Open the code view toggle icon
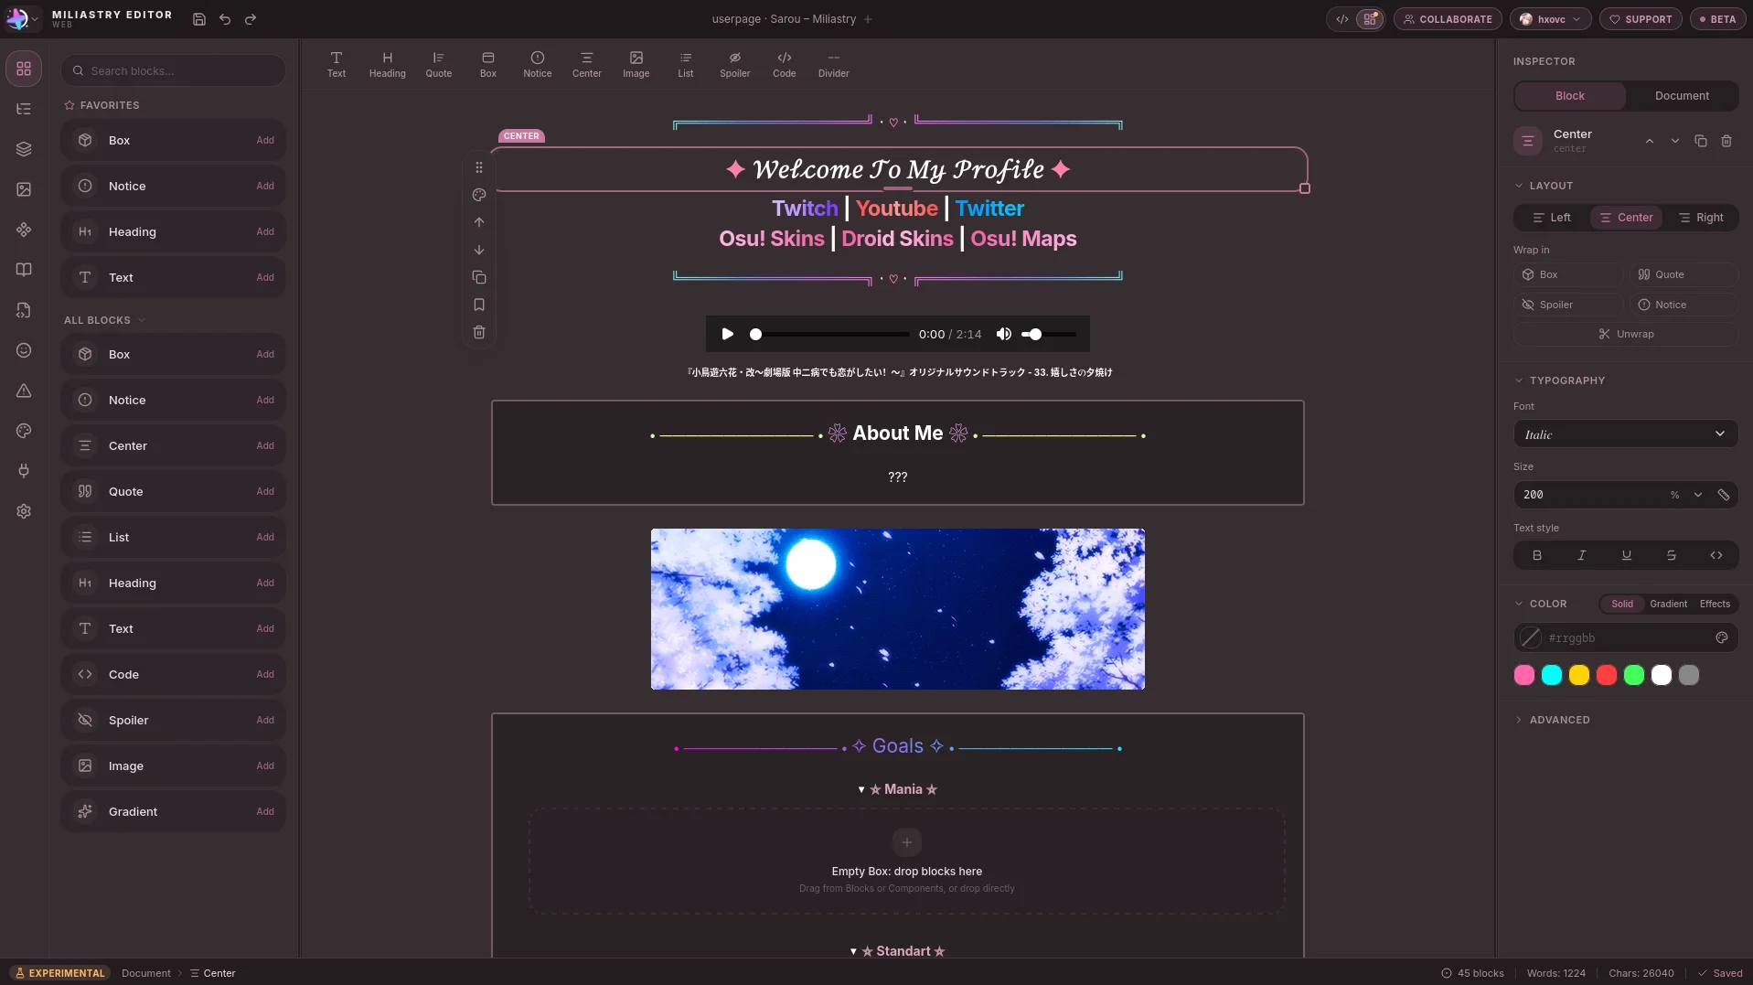This screenshot has width=1753, height=985. [1342, 19]
